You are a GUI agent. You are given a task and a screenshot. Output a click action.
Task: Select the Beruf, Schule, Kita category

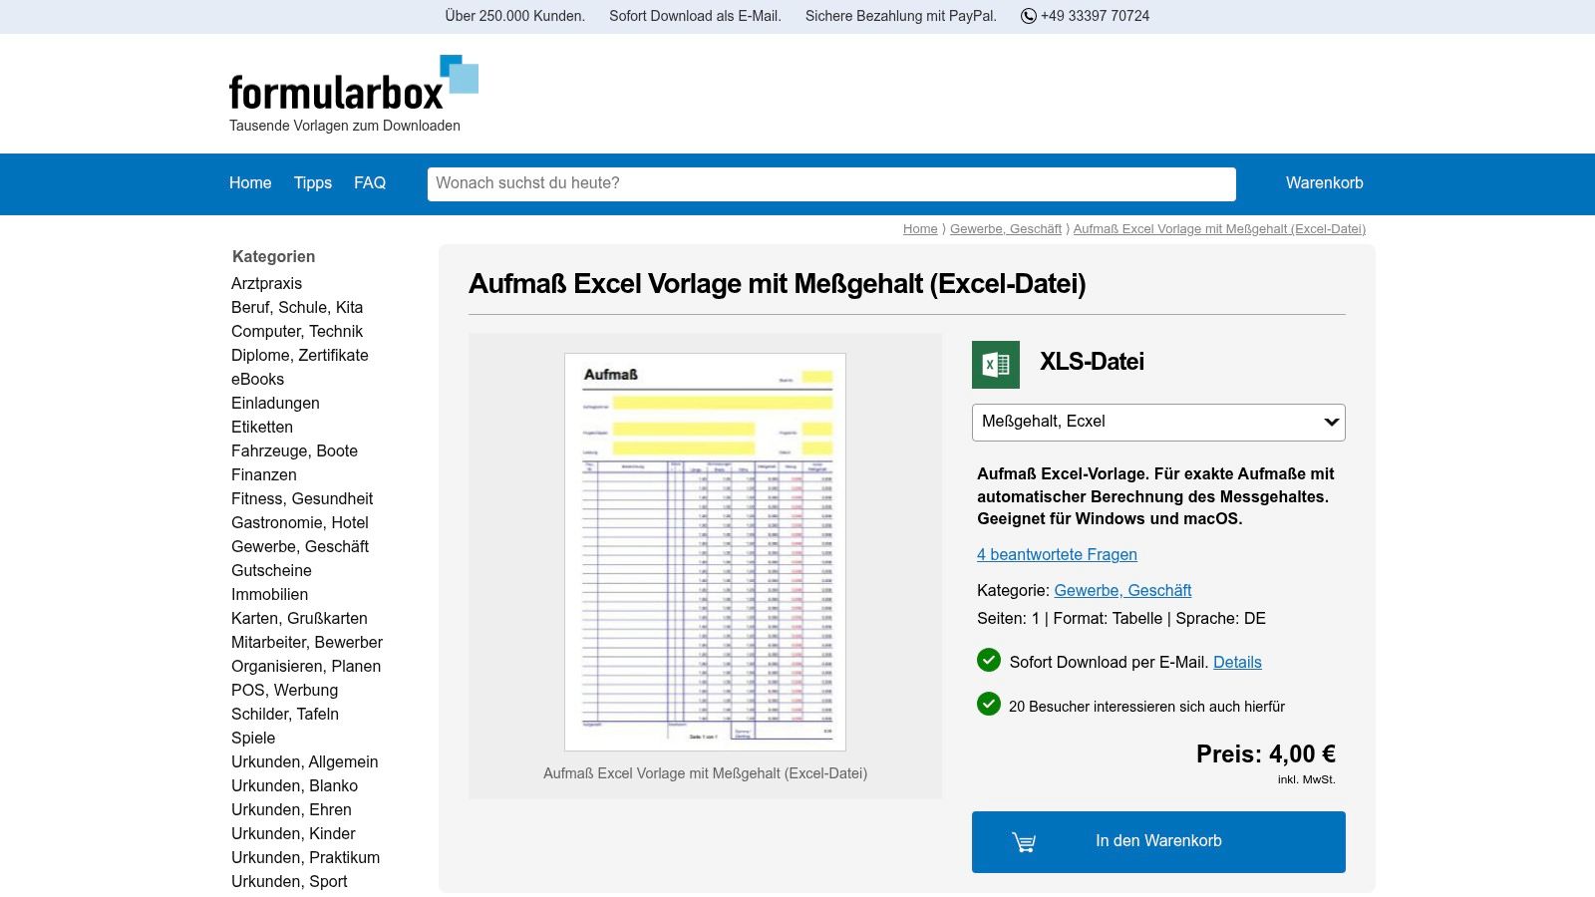[297, 308]
